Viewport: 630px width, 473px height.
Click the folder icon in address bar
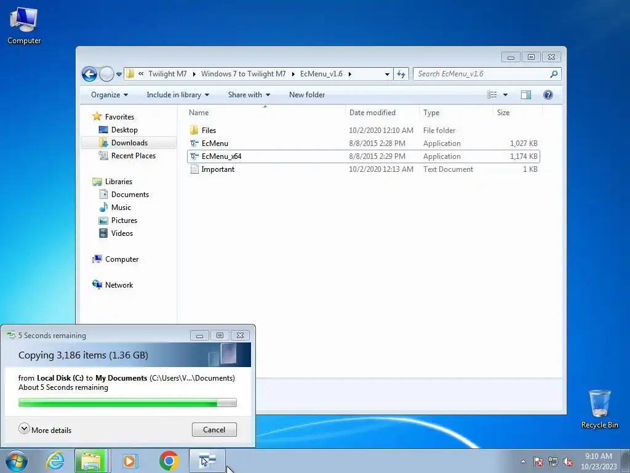coord(130,74)
